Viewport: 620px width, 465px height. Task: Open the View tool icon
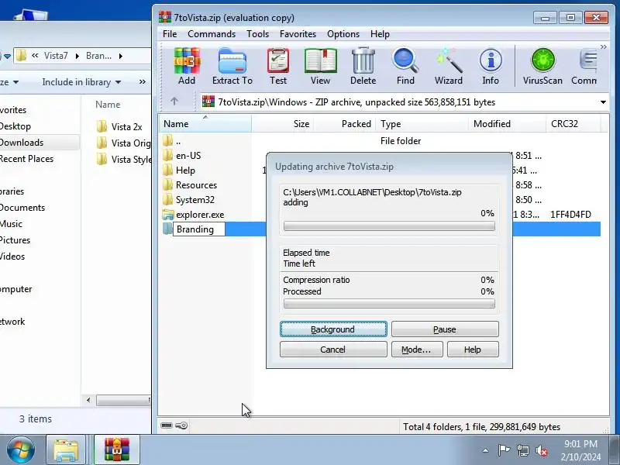click(x=320, y=66)
